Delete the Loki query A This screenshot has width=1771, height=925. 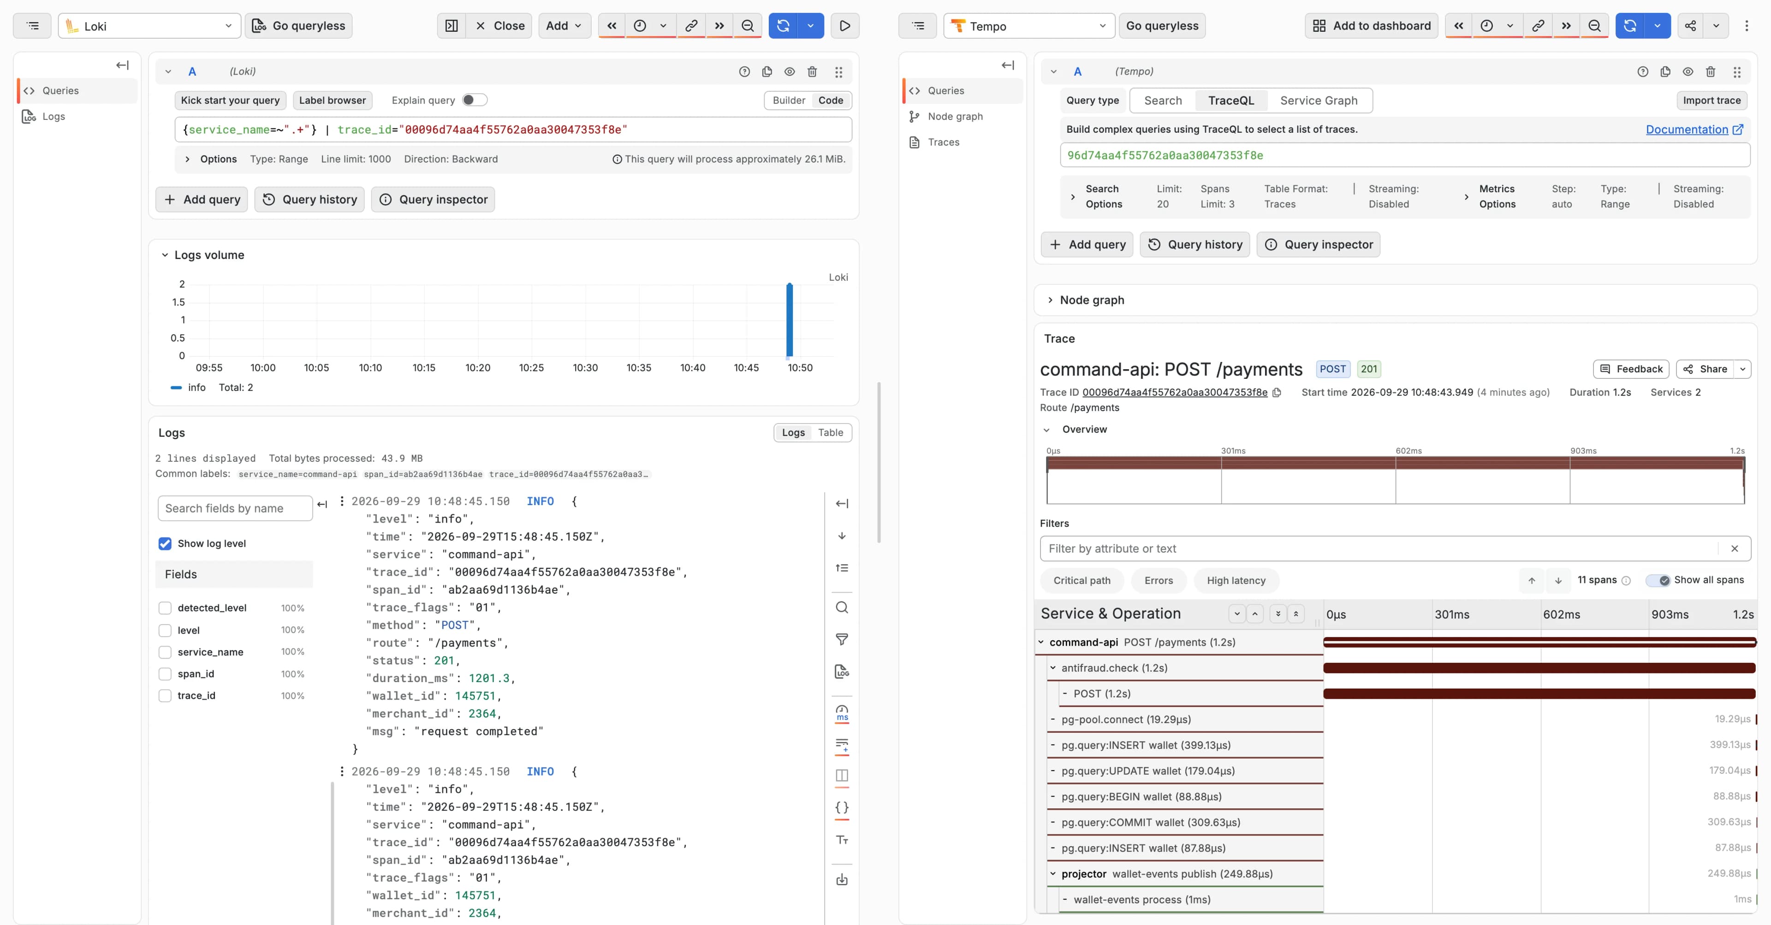point(812,71)
